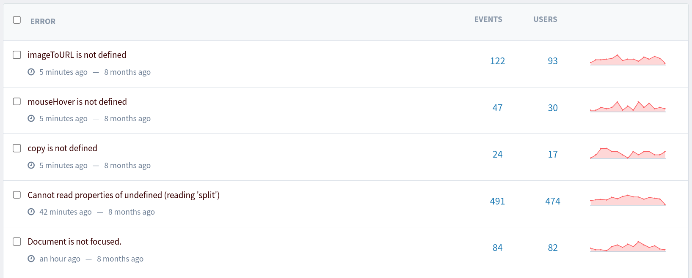
Task: Sort by the EVENTS column header
Action: [x=488, y=19]
